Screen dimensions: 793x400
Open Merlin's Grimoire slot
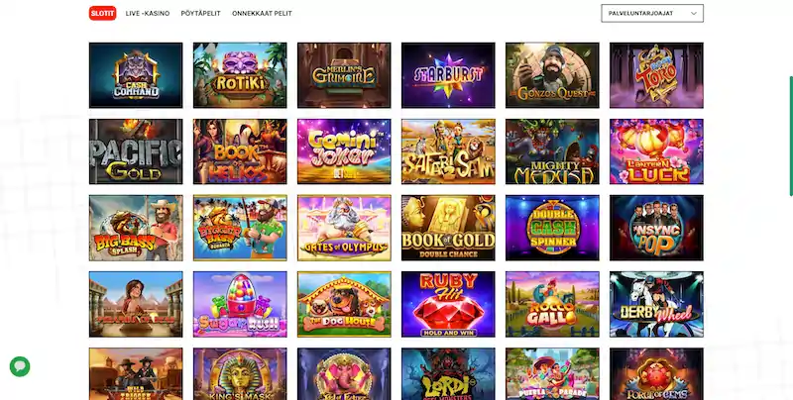pos(344,75)
